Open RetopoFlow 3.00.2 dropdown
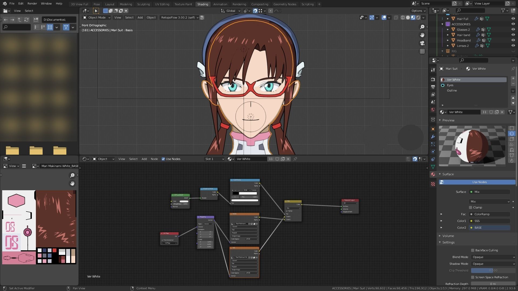The width and height of the screenshot is (518, 291). pos(179,18)
